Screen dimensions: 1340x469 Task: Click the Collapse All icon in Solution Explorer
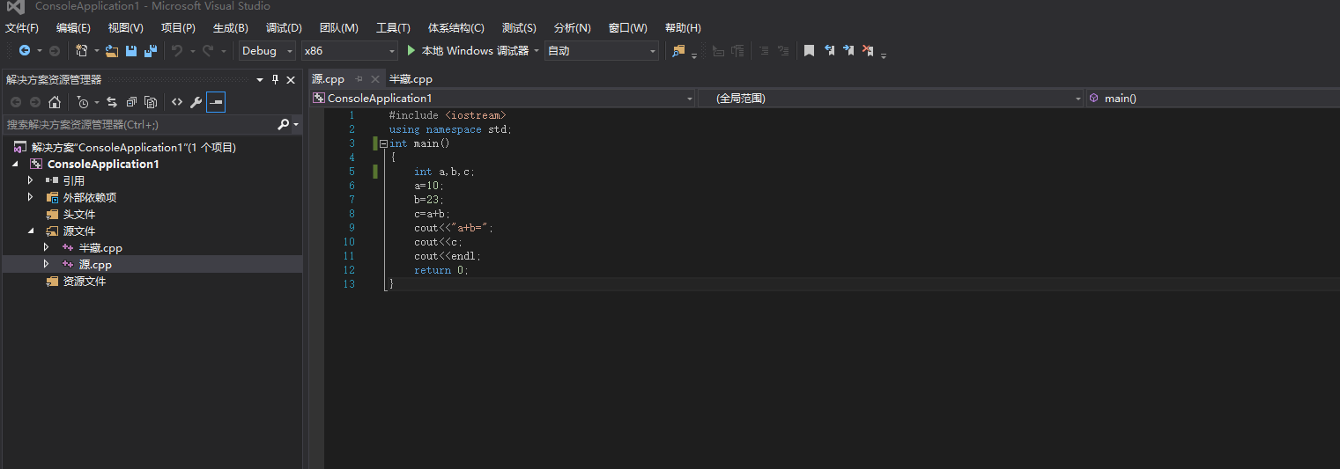(x=131, y=102)
